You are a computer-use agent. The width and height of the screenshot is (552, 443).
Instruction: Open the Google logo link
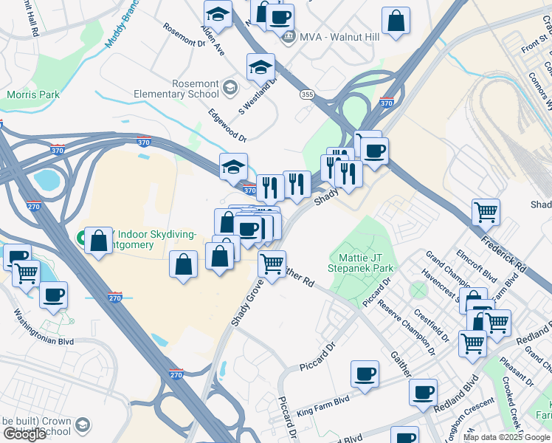[24, 434]
